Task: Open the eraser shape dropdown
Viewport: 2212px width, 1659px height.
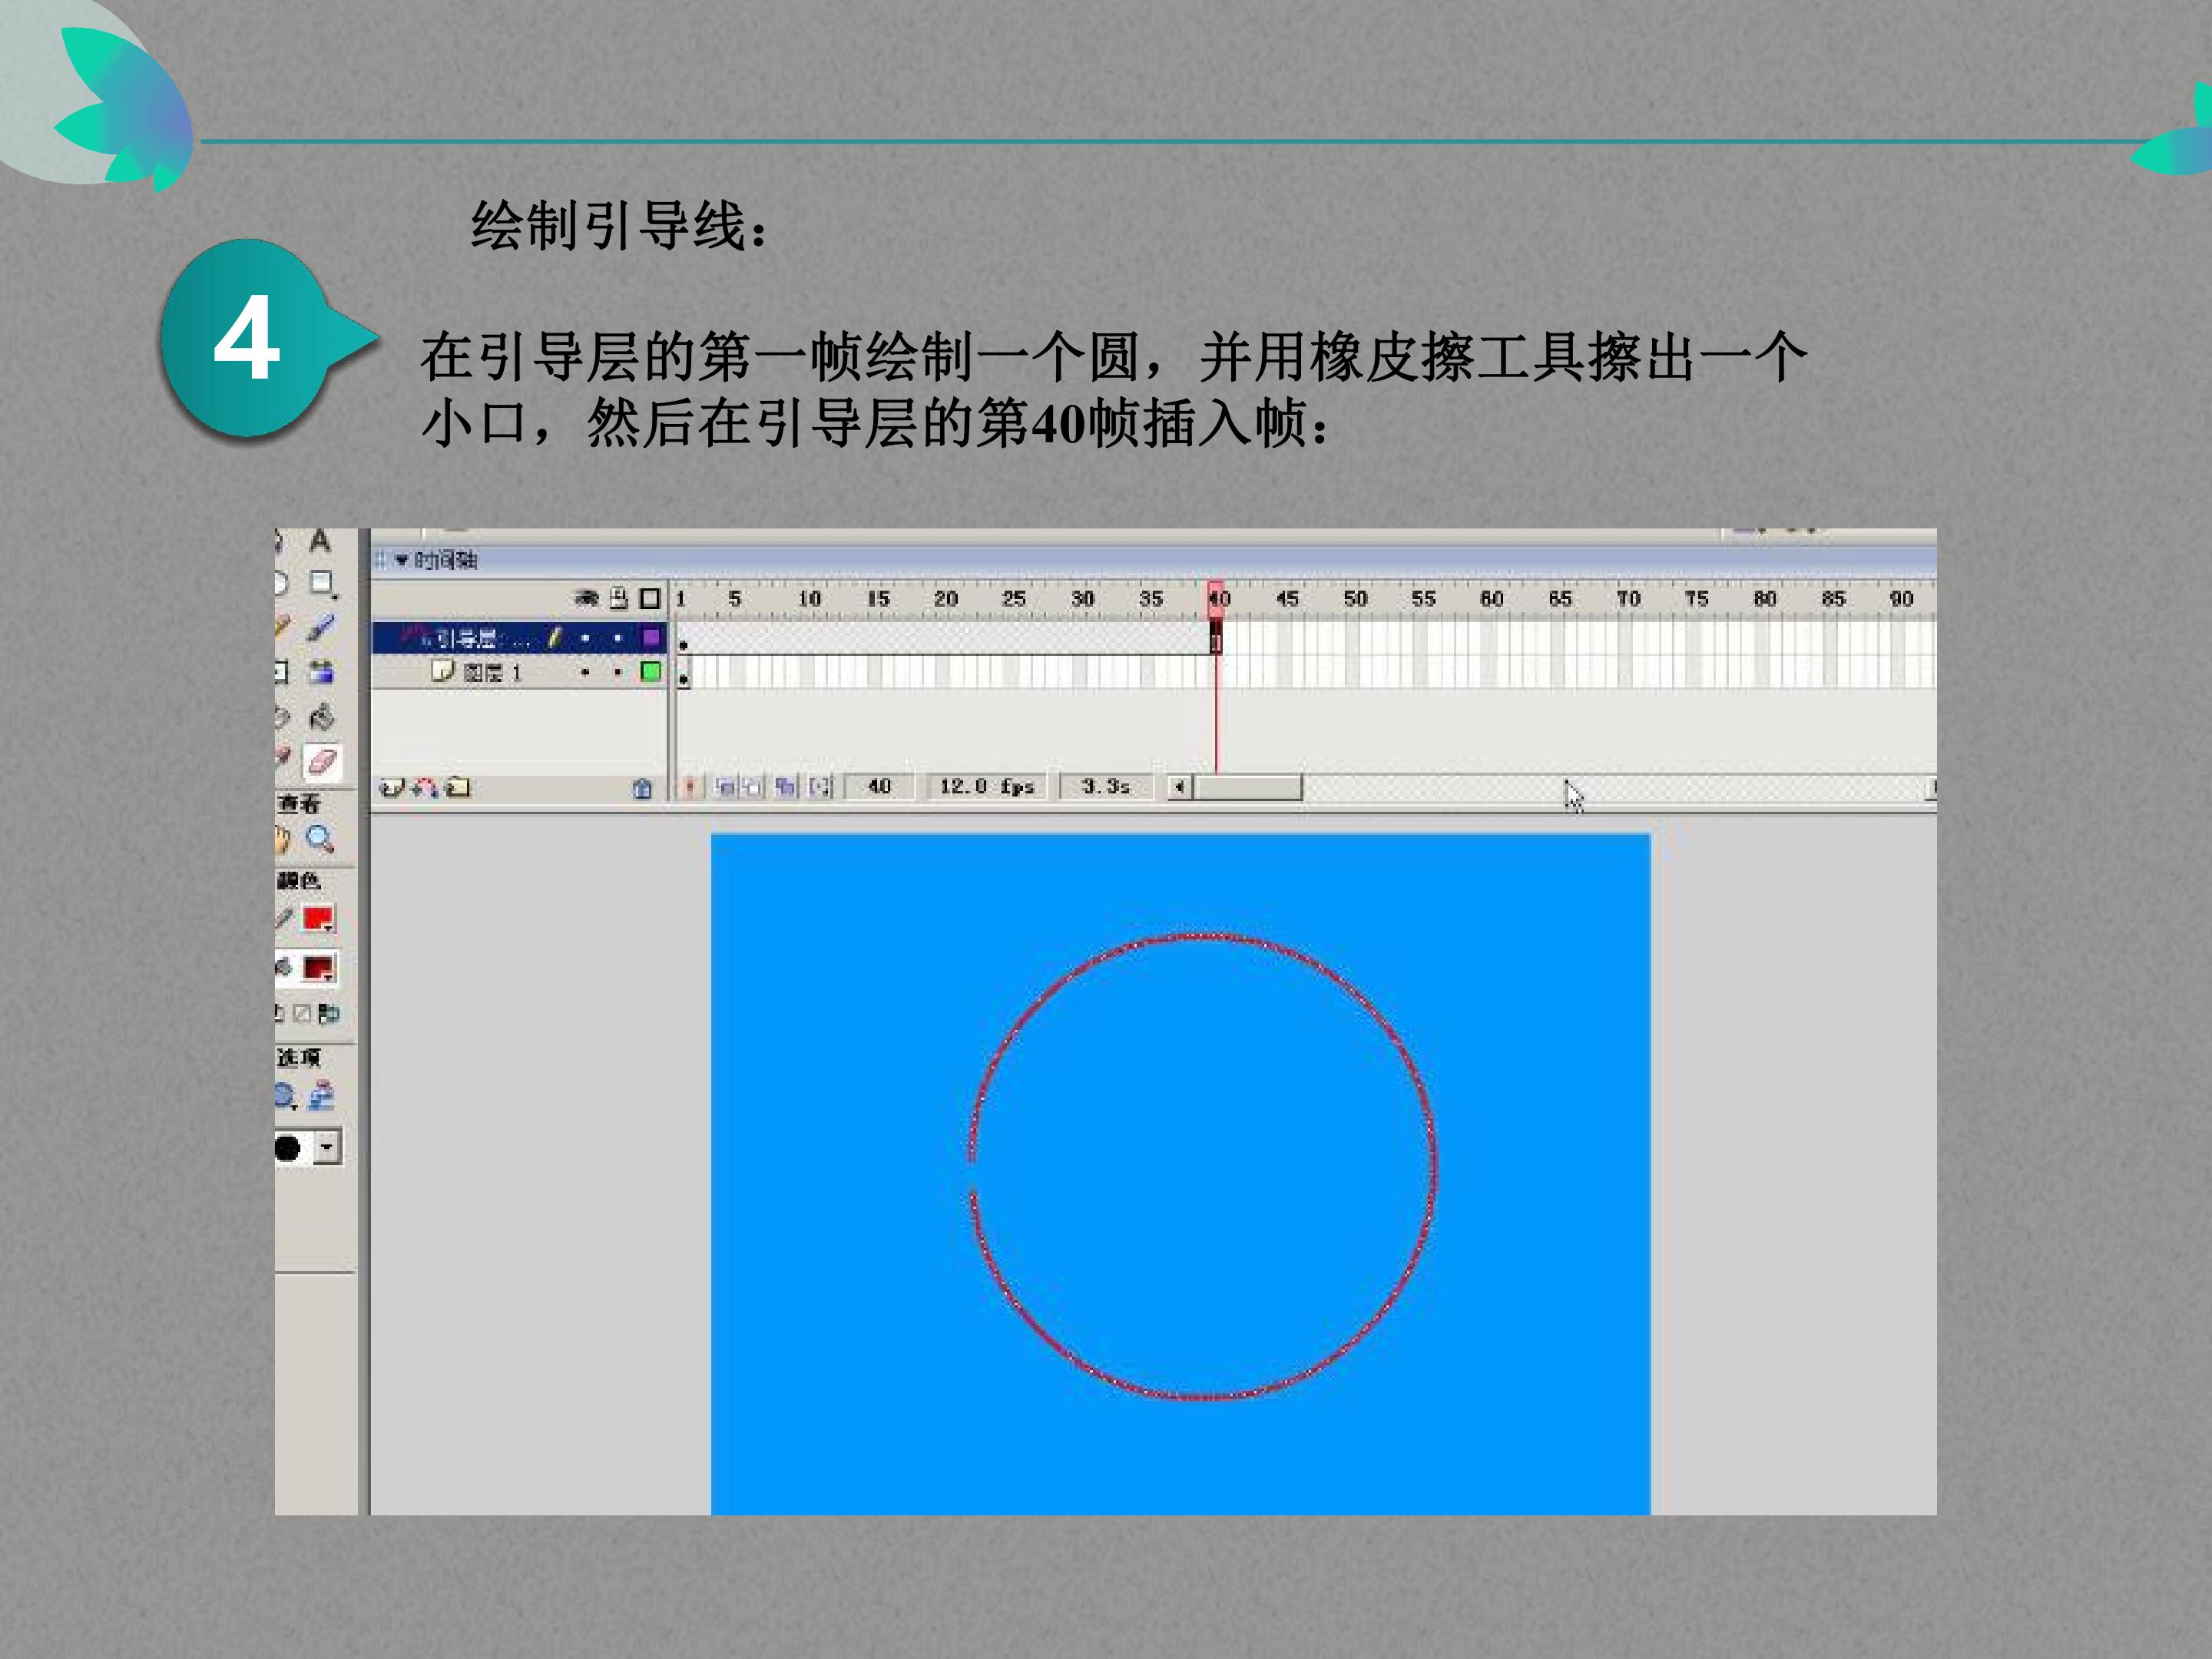Action: point(328,1148)
